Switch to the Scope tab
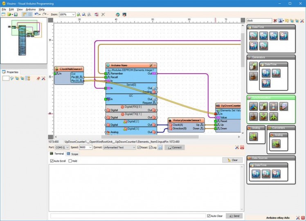The image size is (306, 221). [x=72, y=154]
